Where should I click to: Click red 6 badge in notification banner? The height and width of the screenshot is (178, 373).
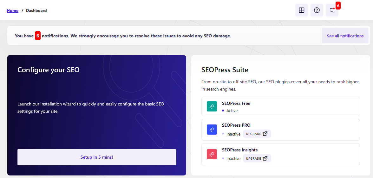coord(38,36)
